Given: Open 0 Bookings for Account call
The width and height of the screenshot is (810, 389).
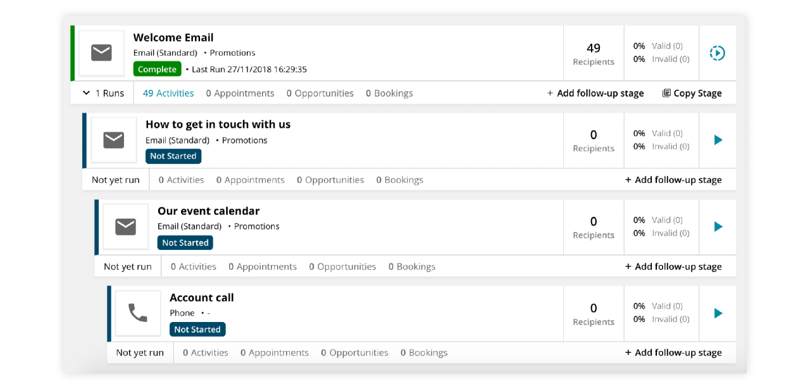Looking at the screenshot, I should click(423, 352).
